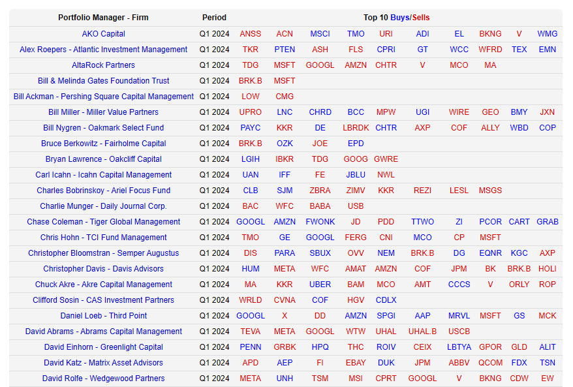Open the FWONK ticker symbol

pyautogui.click(x=320, y=222)
